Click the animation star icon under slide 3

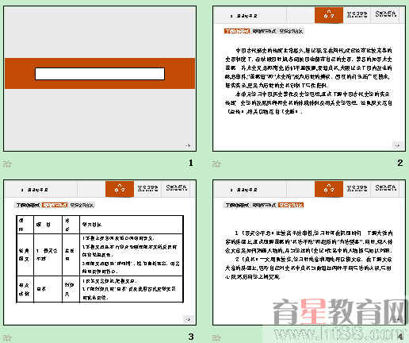tap(7, 337)
